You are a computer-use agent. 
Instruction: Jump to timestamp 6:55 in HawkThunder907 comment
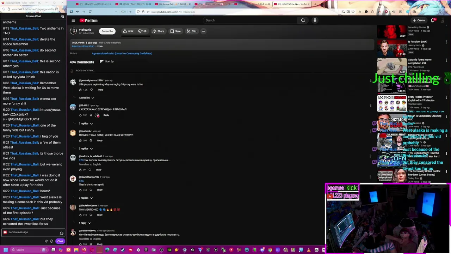click(81, 181)
